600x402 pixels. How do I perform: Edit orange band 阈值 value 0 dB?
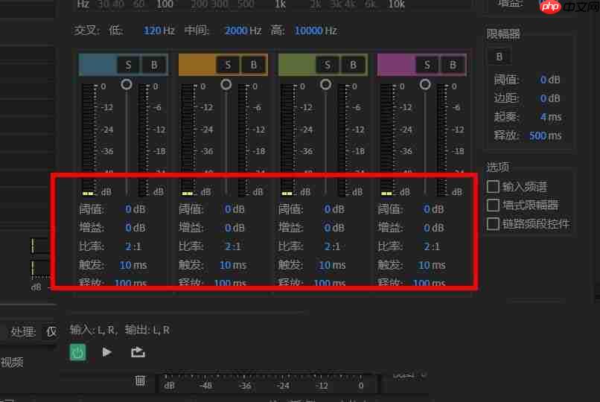coord(234,209)
